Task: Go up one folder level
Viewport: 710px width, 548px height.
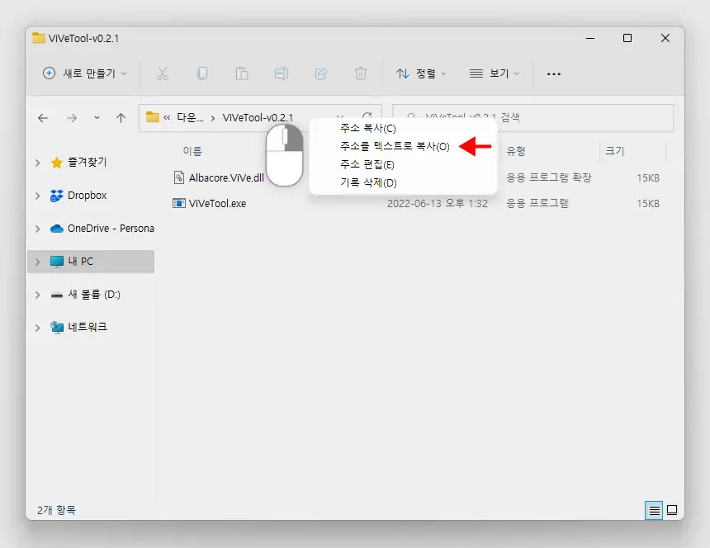Action: [121, 118]
